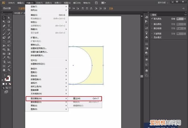This screenshot has height=128, width=188.
Task: Expand the 封套扭曲(V) submenu
Action: 47,79
